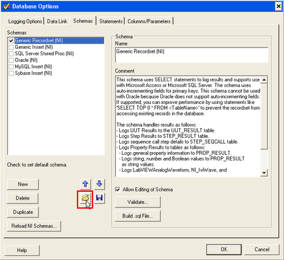The height and width of the screenshot is (260, 284).
Task: Switch to the Logging Options tab
Action: pos(25,21)
